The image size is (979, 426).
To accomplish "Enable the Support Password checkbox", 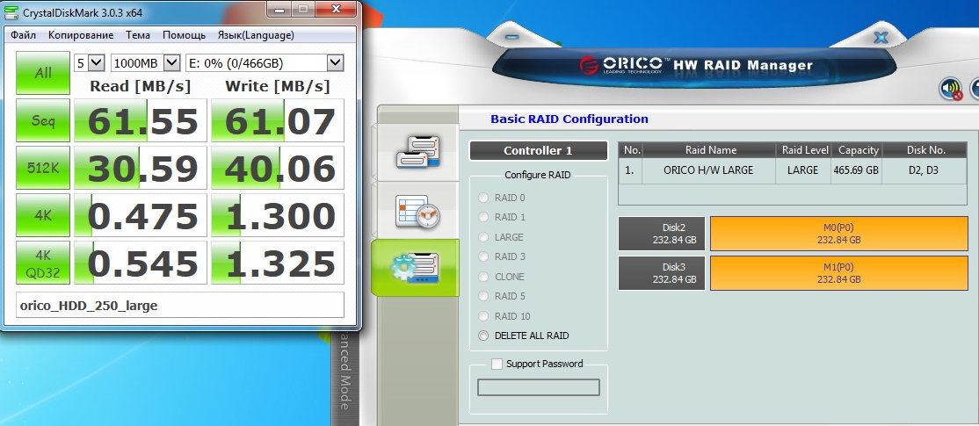I will coord(497,364).
